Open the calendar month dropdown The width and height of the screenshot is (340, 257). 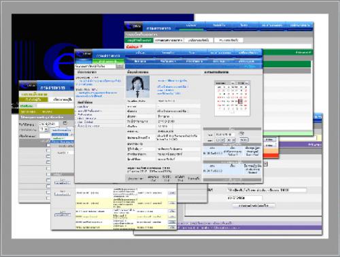coord(225,83)
